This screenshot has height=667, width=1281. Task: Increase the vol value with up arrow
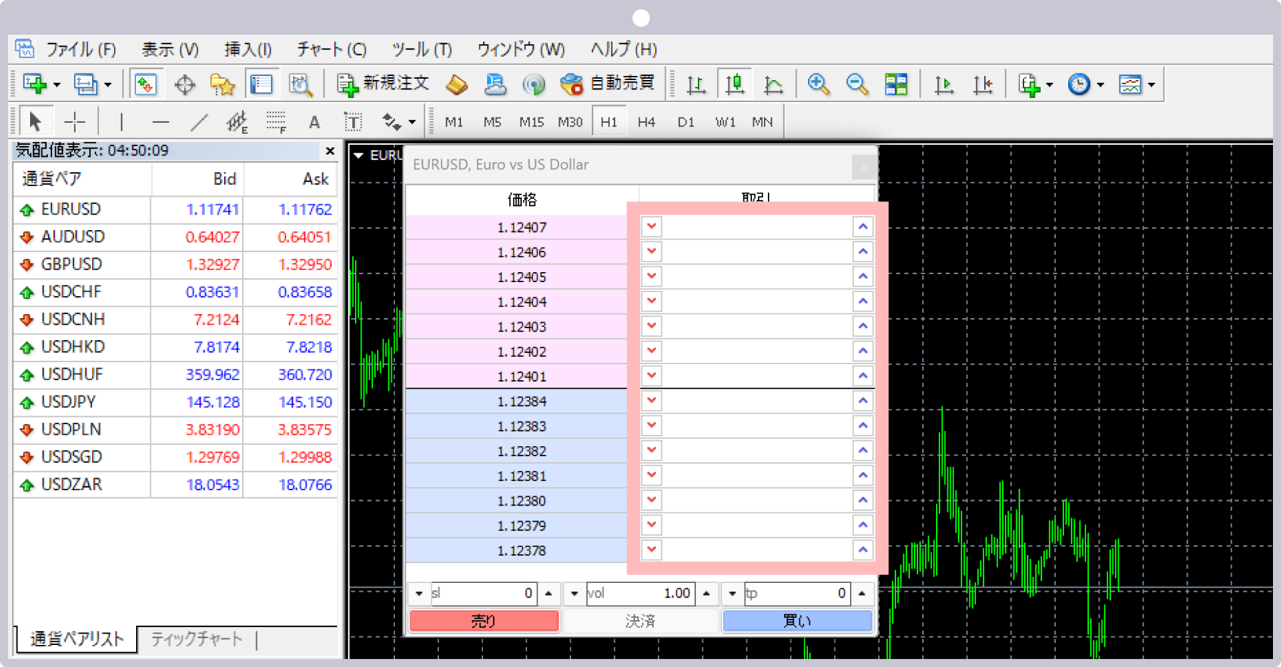click(707, 593)
